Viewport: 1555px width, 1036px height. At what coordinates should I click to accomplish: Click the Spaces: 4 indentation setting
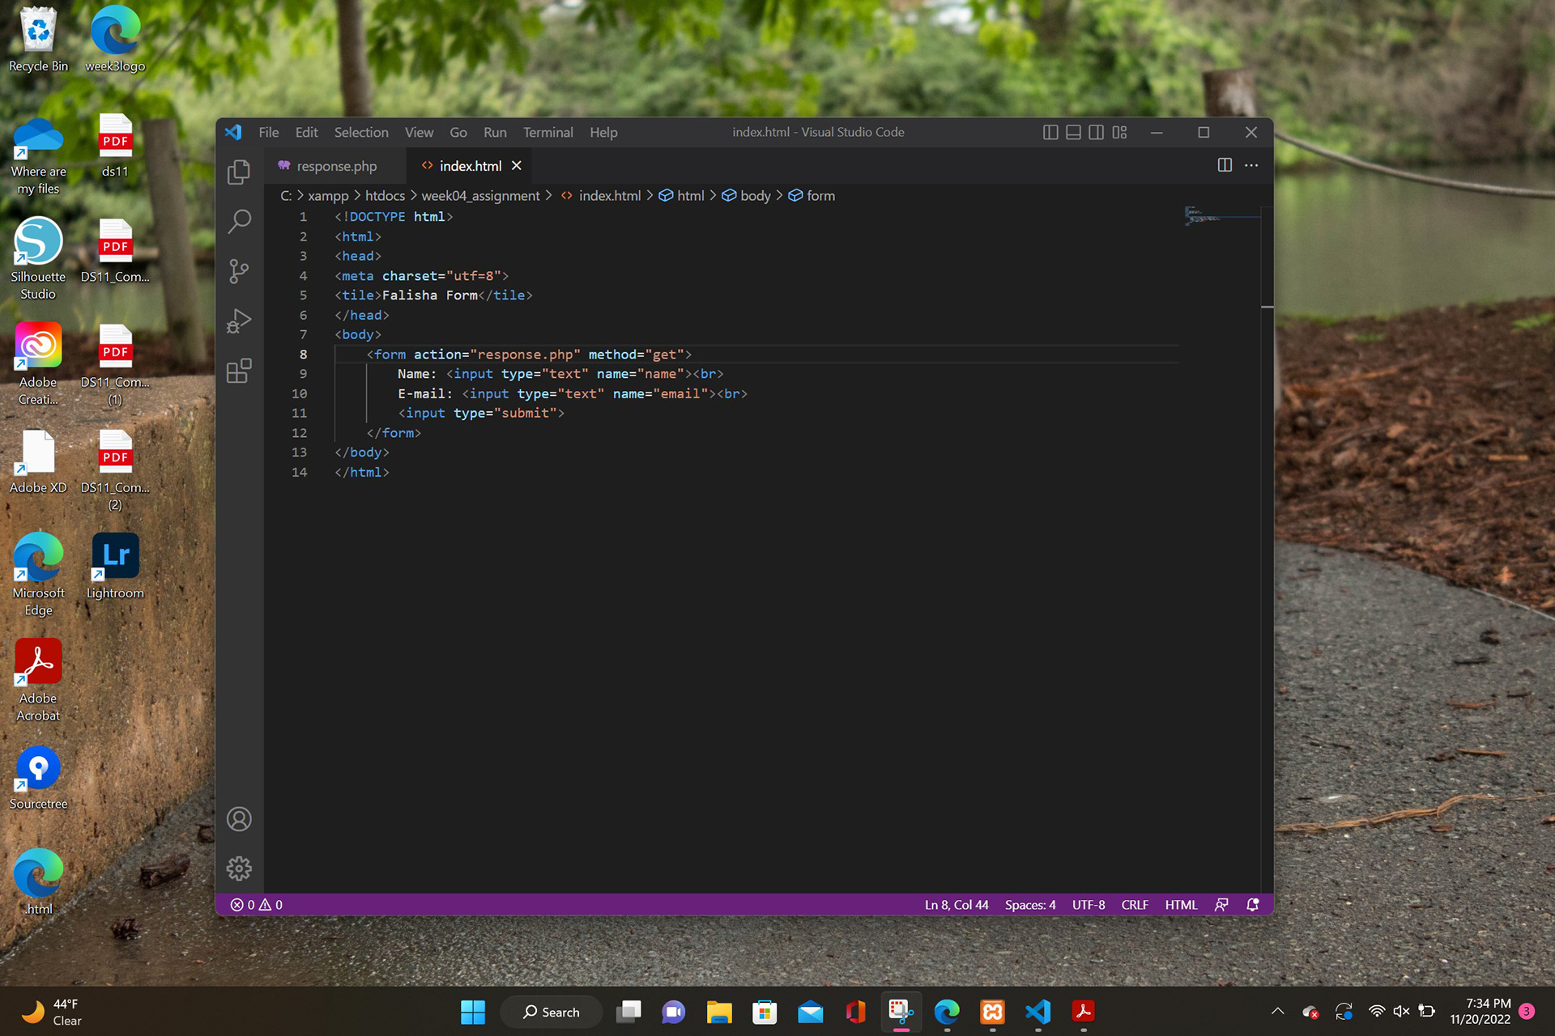(1029, 905)
